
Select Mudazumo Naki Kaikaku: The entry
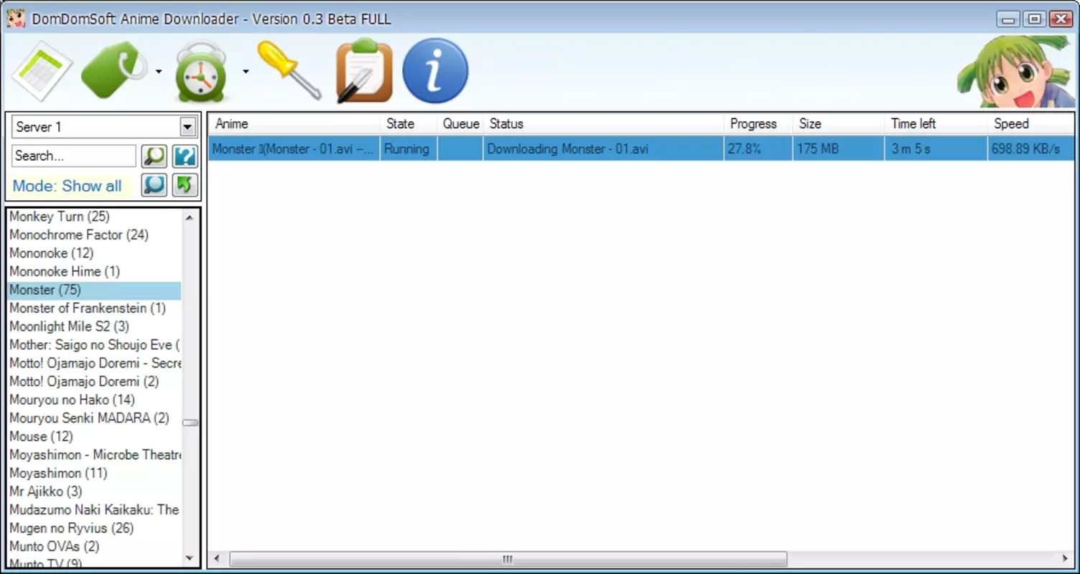[x=94, y=509]
